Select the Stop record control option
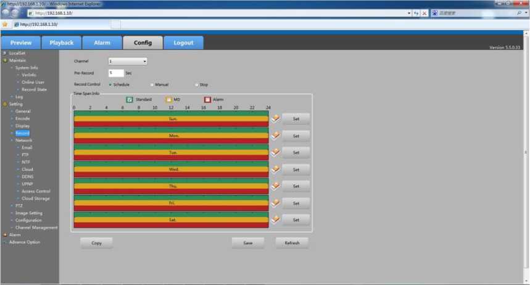Image resolution: width=530 pixels, height=285 pixels. coord(197,85)
